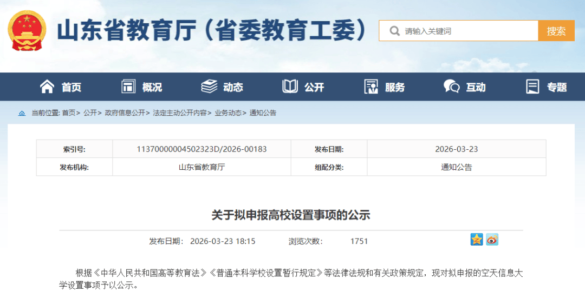Click the magnifier icon in search box
Viewport: 585px width, 298px height.
(394, 31)
